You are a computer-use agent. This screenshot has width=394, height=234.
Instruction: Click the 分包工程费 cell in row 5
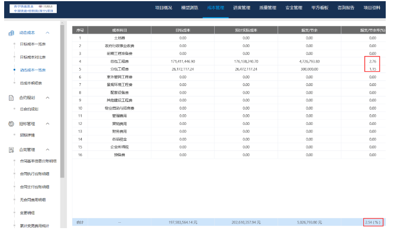(120, 70)
